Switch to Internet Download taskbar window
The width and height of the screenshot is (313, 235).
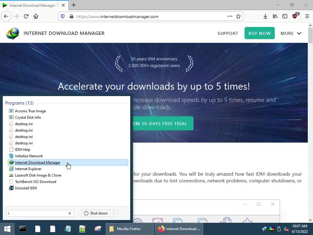(179, 229)
